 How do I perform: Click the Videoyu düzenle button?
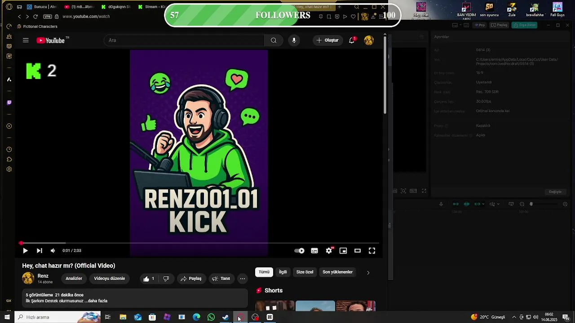110,279
